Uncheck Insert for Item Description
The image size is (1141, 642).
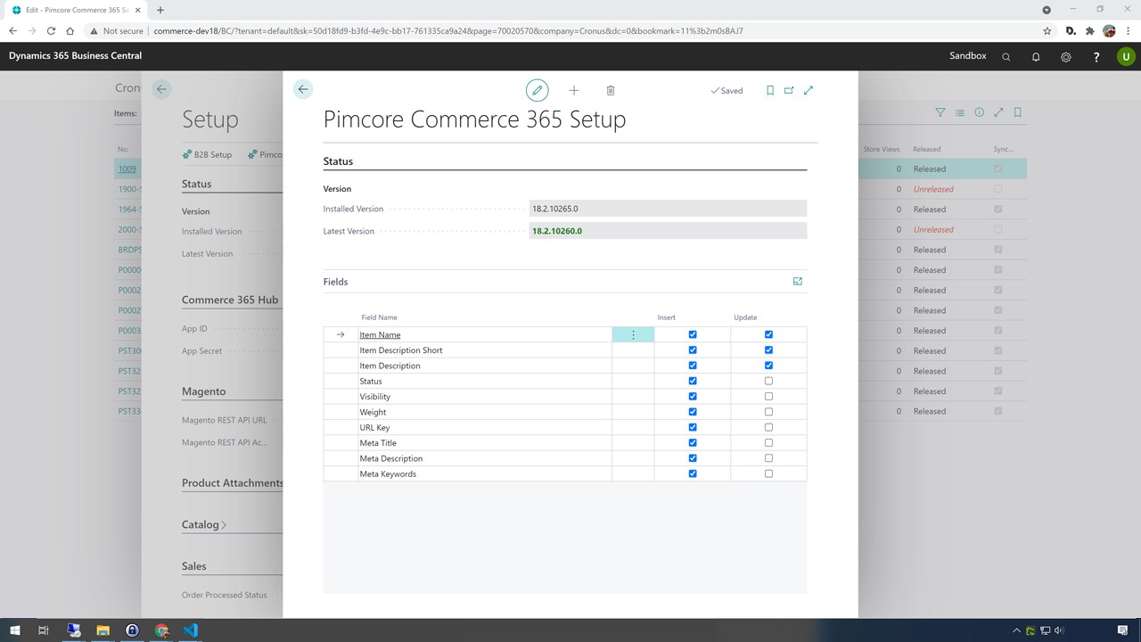693,366
